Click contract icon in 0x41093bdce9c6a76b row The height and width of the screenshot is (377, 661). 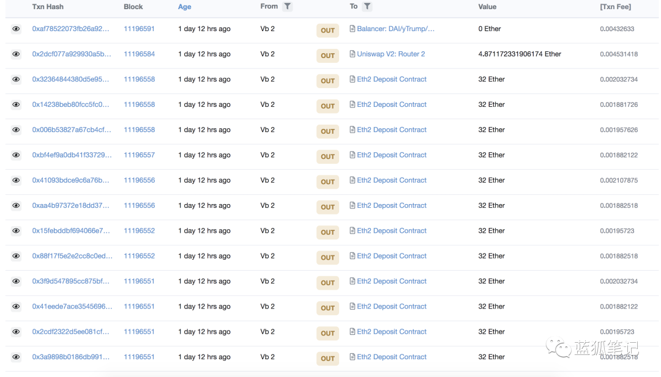tap(352, 180)
